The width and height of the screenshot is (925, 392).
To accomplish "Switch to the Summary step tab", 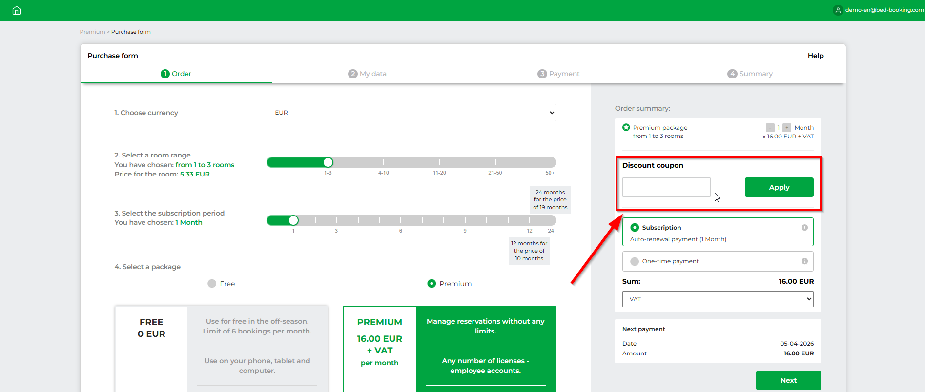I will point(750,74).
